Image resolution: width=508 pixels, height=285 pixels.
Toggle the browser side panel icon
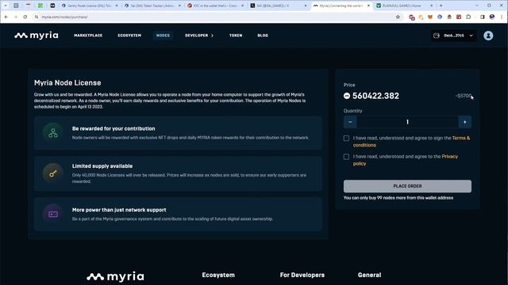(x=483, y=17)
